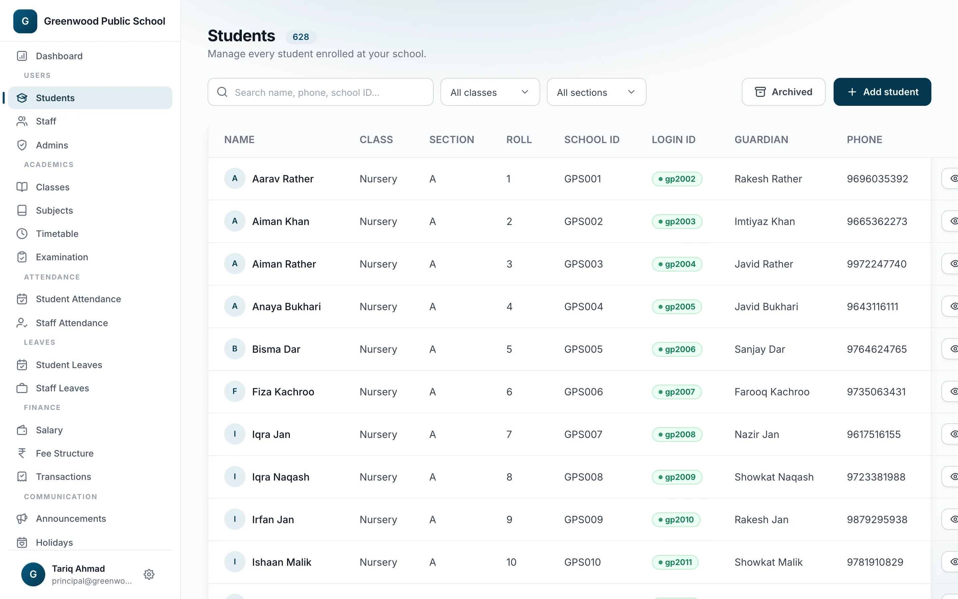
Task: Click phone number 9665362273
Action: (877, 221)
